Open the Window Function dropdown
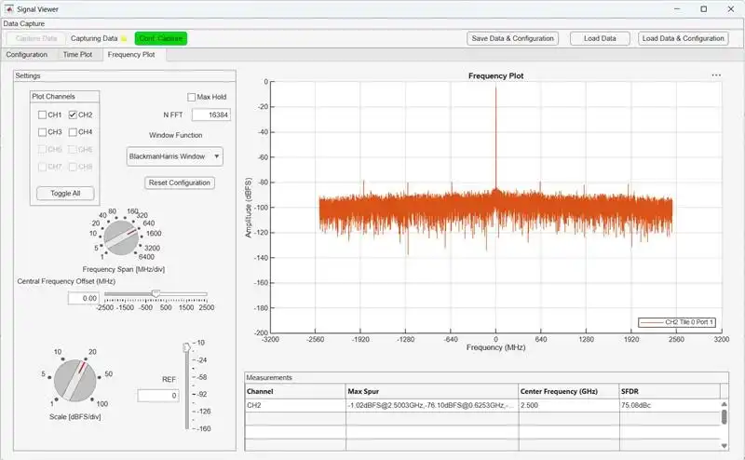Screen dimensions: 745x460 tap(174, 156)
